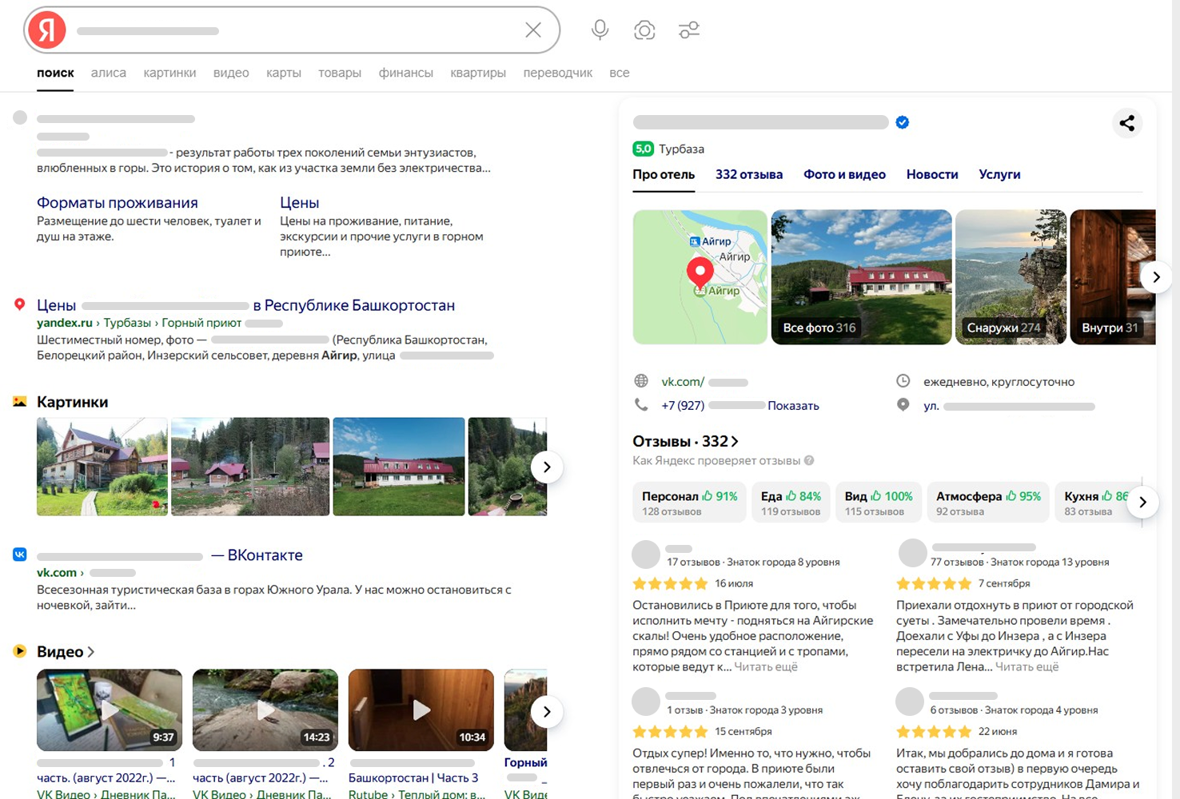Screen dimensions: 1180x799
Task: Open Как Яндекс проверяет отзывы help
Action: (x=723, y=461)
